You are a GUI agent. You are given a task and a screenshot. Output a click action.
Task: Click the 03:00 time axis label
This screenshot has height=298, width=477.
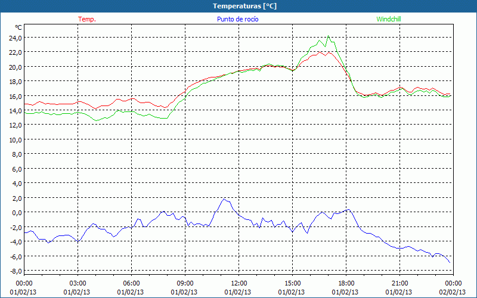(x=78, y=284)
